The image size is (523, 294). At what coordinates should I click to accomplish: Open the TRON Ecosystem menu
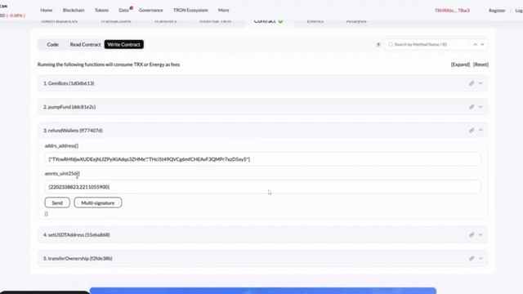tap(190, 11)
